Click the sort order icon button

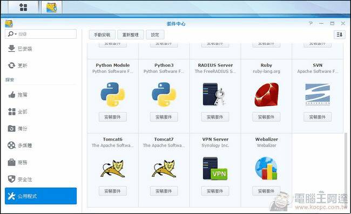click(x=339, y=34)
